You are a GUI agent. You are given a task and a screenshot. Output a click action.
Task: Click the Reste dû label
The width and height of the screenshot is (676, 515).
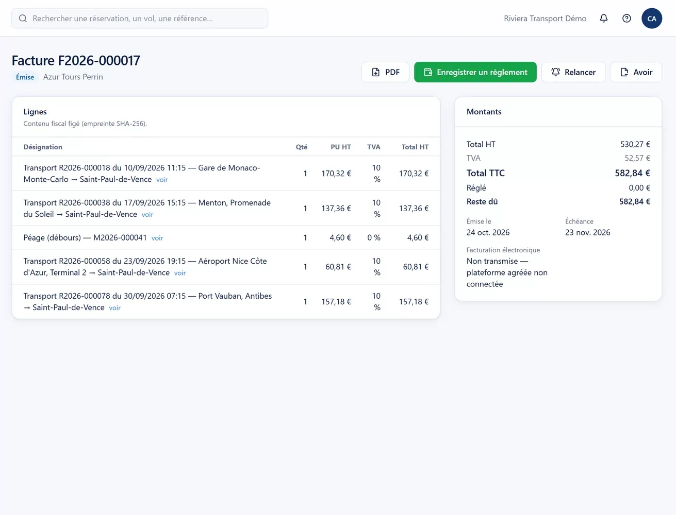coord(482,202)
